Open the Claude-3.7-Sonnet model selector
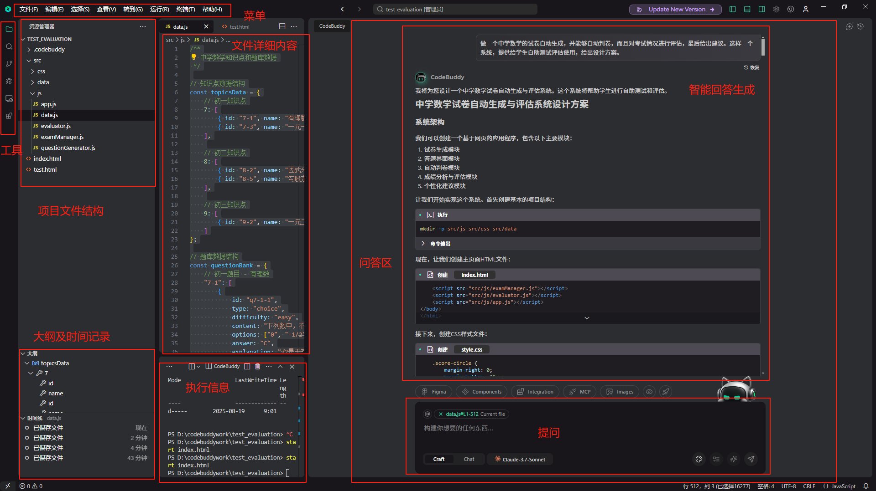Image resolution: width=876 pixels, height=491 pixels. (520, 459)
